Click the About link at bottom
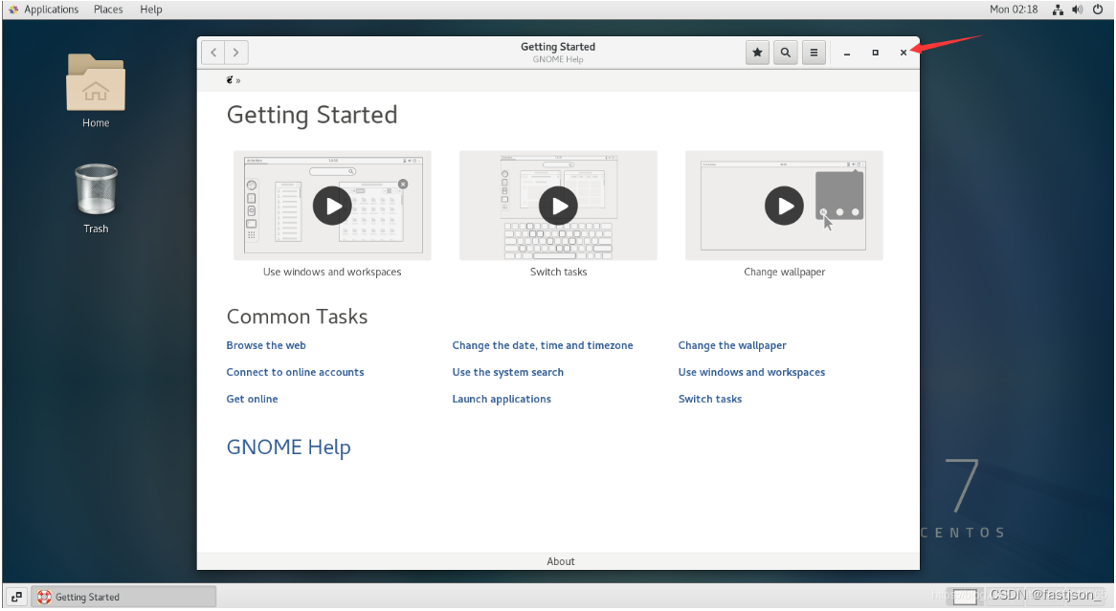The image size is (1116, 611). coord(560,562)
